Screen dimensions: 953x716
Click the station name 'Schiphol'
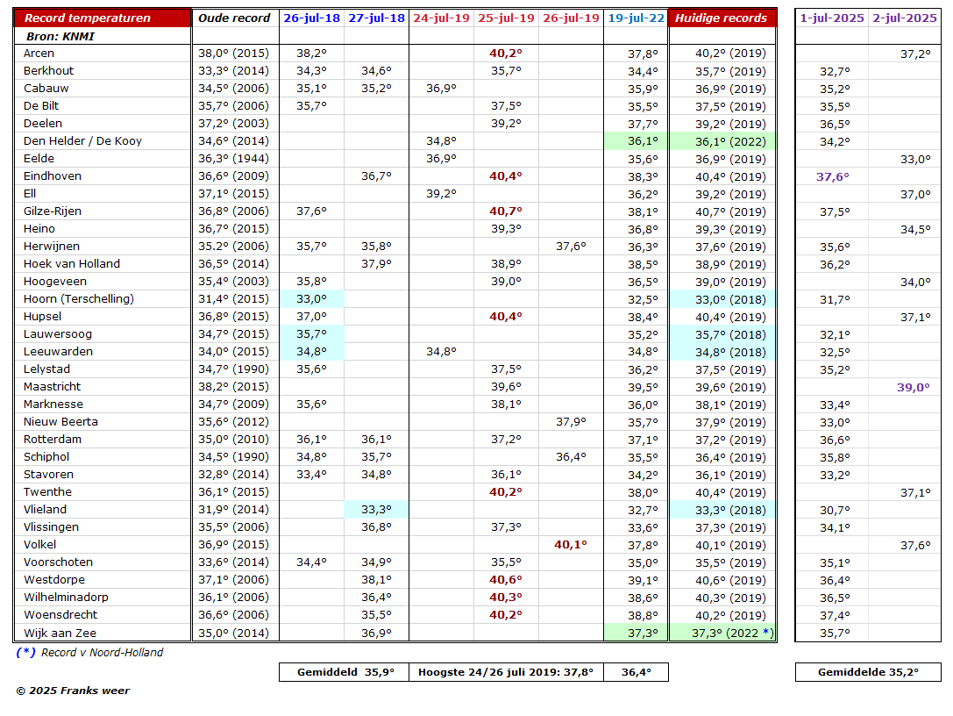[x=46, y=457]
